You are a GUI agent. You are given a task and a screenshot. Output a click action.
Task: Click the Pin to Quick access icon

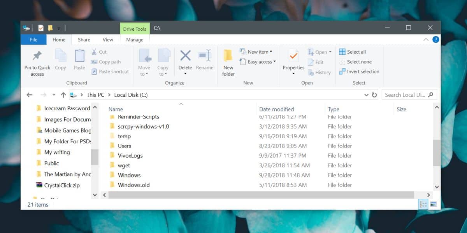[37, 56]
